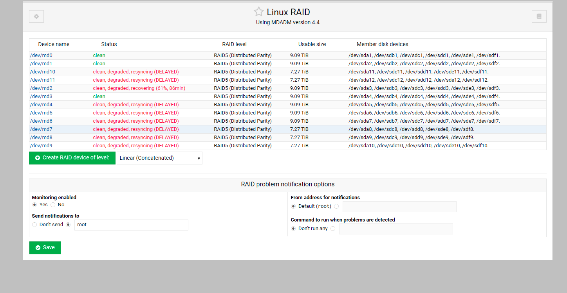
Task: Select Default (root) from address
Action: [293, 206]
